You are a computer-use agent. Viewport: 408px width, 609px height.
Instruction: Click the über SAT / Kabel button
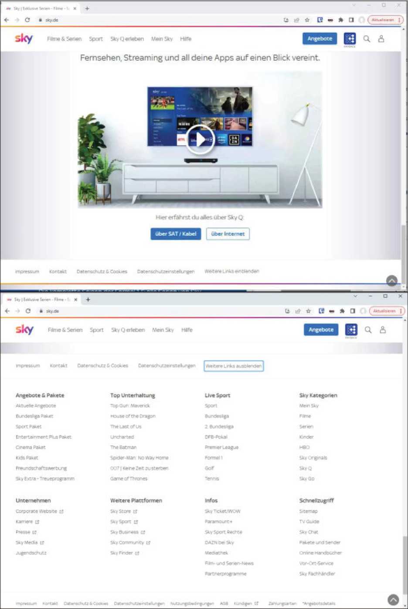pos(176,234)
